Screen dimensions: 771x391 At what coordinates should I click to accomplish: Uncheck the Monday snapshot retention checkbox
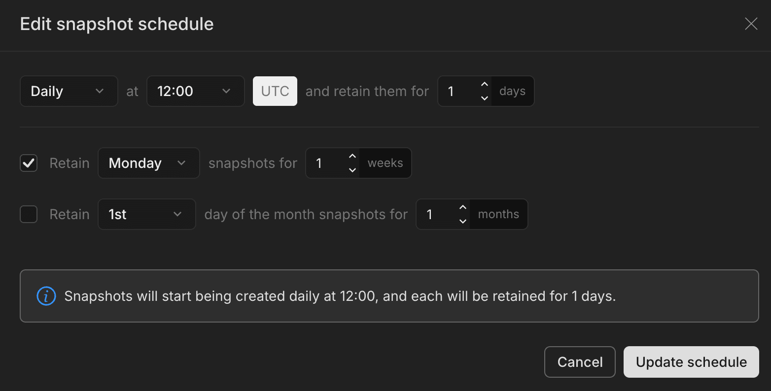point(28,163)
